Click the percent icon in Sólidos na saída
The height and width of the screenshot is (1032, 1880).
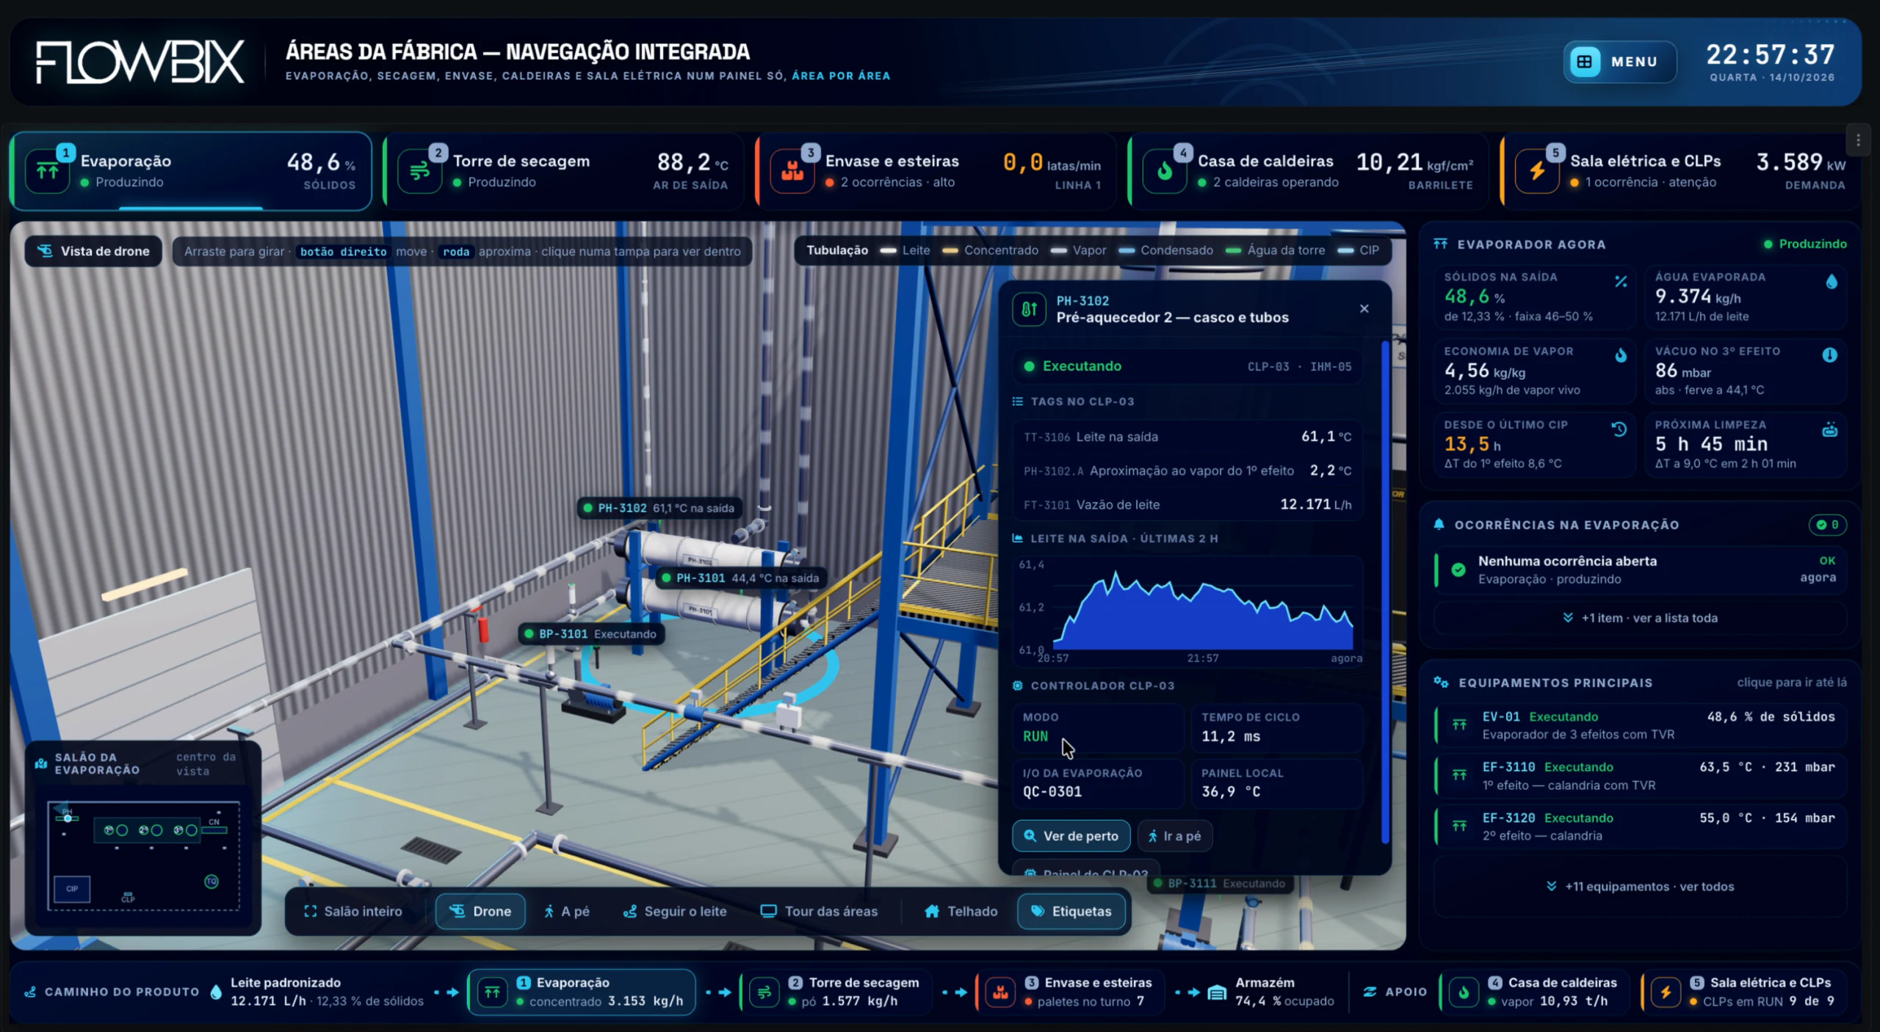point(1621,282)
